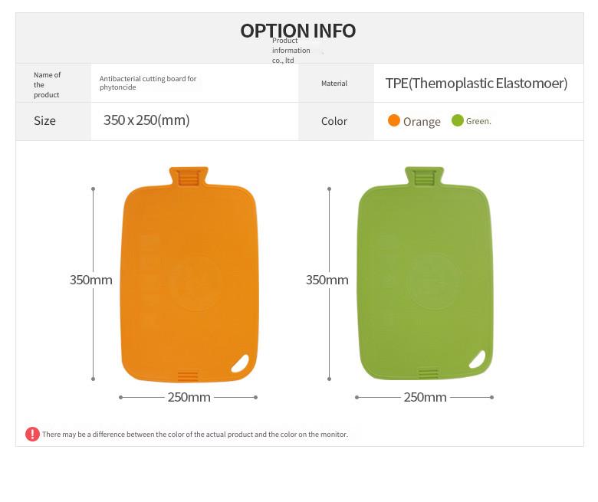Screen dimensions: 598x502
Task: Click the OPTION INFO heading
Action: (298, 31)
